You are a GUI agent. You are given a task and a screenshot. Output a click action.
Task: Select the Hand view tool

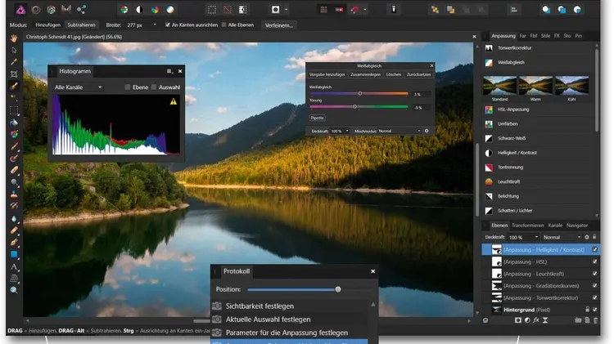pyautogui.click(x=14, y=38)
